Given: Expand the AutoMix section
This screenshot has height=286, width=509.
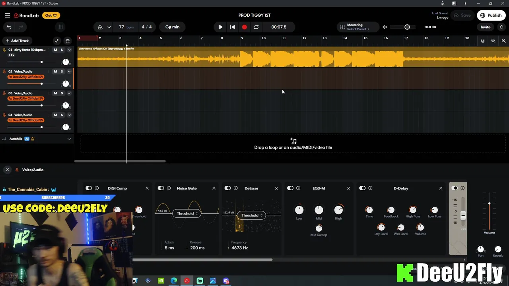Looking at the screenshot, I should (x=69, y=139).
